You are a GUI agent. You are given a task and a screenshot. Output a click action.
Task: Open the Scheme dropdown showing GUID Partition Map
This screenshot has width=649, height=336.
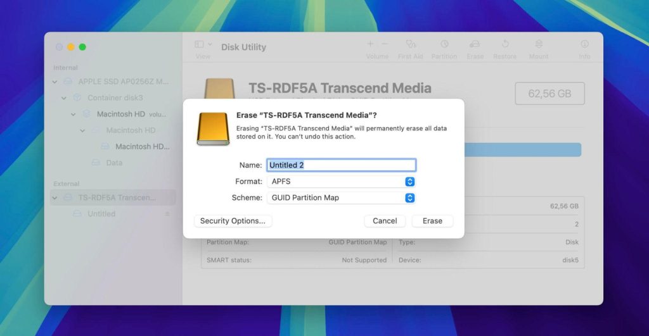(x=341, y=197)
